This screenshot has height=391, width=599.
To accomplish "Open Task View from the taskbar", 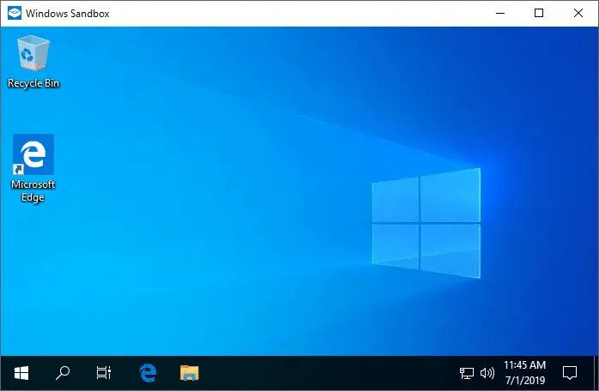I will click(x=104, y=373).
